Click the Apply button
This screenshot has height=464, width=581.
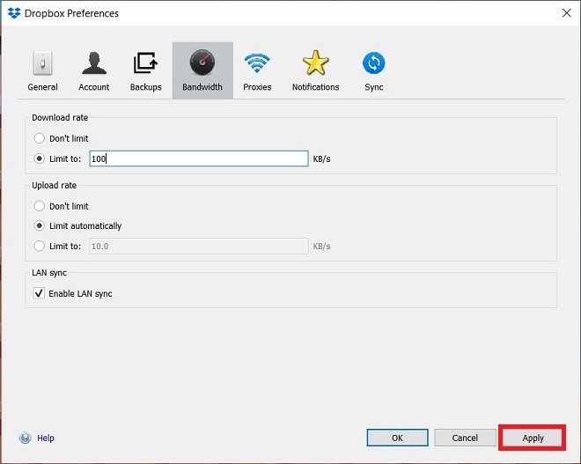(533, 438)
